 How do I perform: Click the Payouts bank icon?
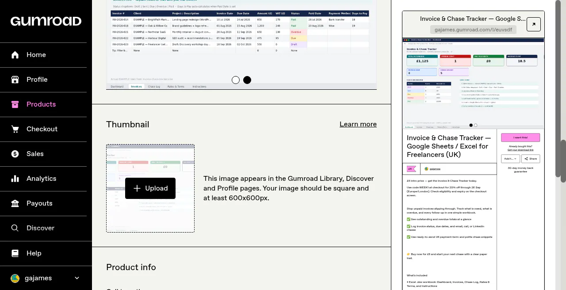15,203
